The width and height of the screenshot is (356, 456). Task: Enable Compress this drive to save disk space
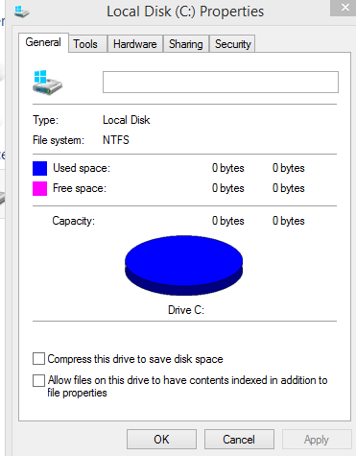38,359
